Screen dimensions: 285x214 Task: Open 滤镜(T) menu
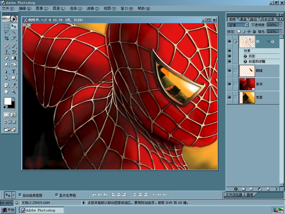click(x=93, y=8)
